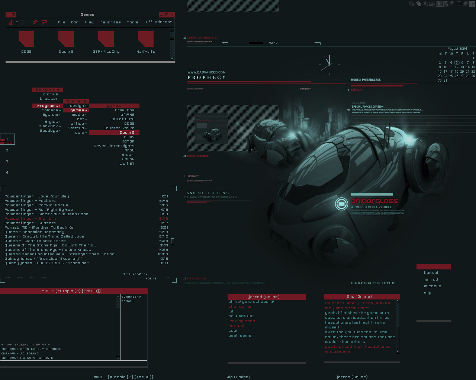Switch to mIRC #utopia taskbar item

click(123, 377)
